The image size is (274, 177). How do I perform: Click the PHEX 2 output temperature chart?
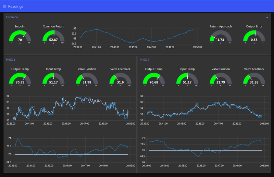click(204, 152)
